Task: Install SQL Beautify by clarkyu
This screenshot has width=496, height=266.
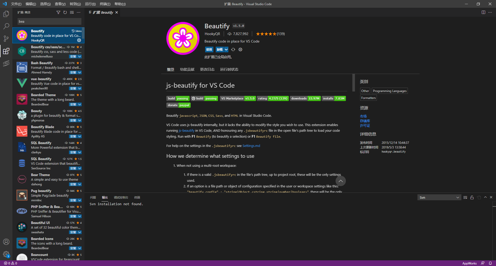Action: (73, 152)
